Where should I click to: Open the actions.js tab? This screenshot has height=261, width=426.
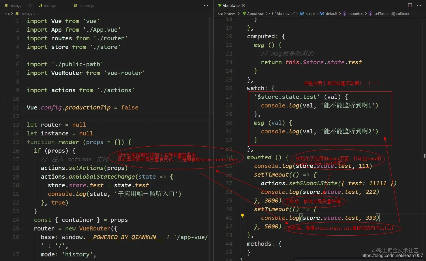click(x=86, y=5)
